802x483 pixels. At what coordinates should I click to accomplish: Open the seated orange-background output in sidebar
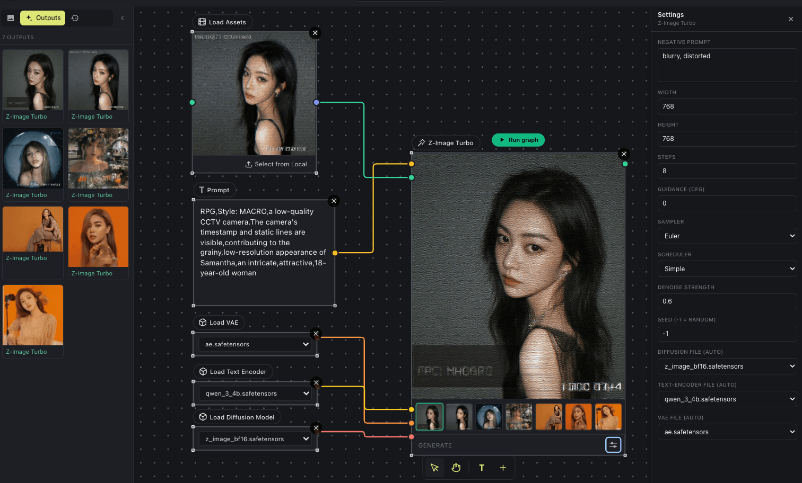point(33,229)
